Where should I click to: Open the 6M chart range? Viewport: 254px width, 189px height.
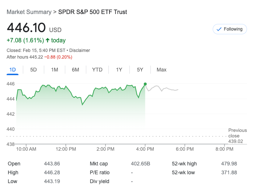tap(76, 70)
